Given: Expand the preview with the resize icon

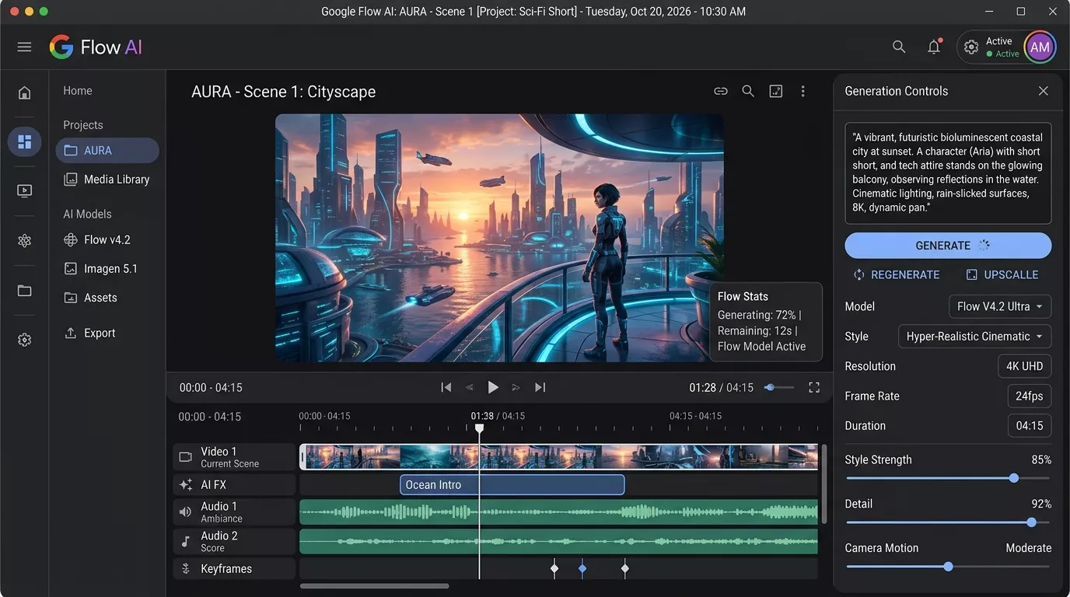Looking at the screenshot, I should click(775, 91).
